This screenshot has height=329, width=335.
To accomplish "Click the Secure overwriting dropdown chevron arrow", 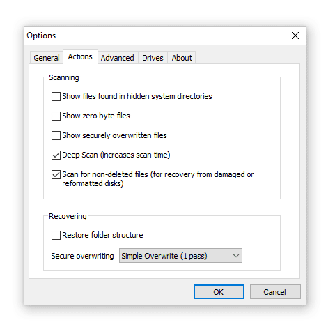I will click(x=236, y=256).
